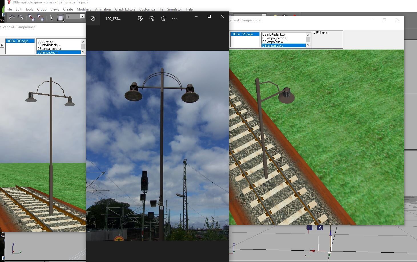Click up arrow of left shape list scrollbar
417x262 pixels.
pos(83,42)
